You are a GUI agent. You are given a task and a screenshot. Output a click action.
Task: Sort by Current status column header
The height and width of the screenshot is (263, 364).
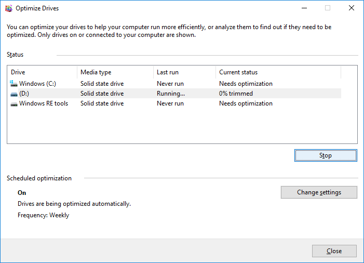[277, 72]
